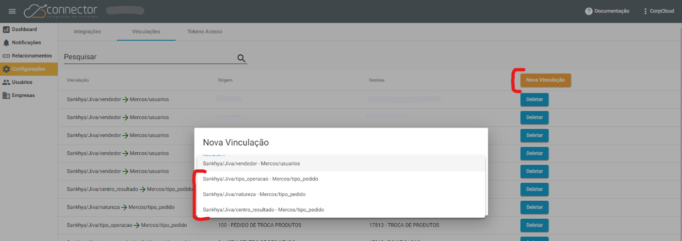The height and width of the screenshot is (241, 682).
Task: Open Relacionamentos in the sidebar
Action: click(29, 56)
